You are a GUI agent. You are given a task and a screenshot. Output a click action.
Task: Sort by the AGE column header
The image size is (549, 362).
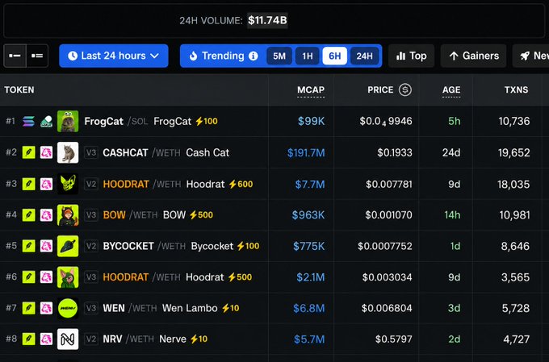click(451, 89)
